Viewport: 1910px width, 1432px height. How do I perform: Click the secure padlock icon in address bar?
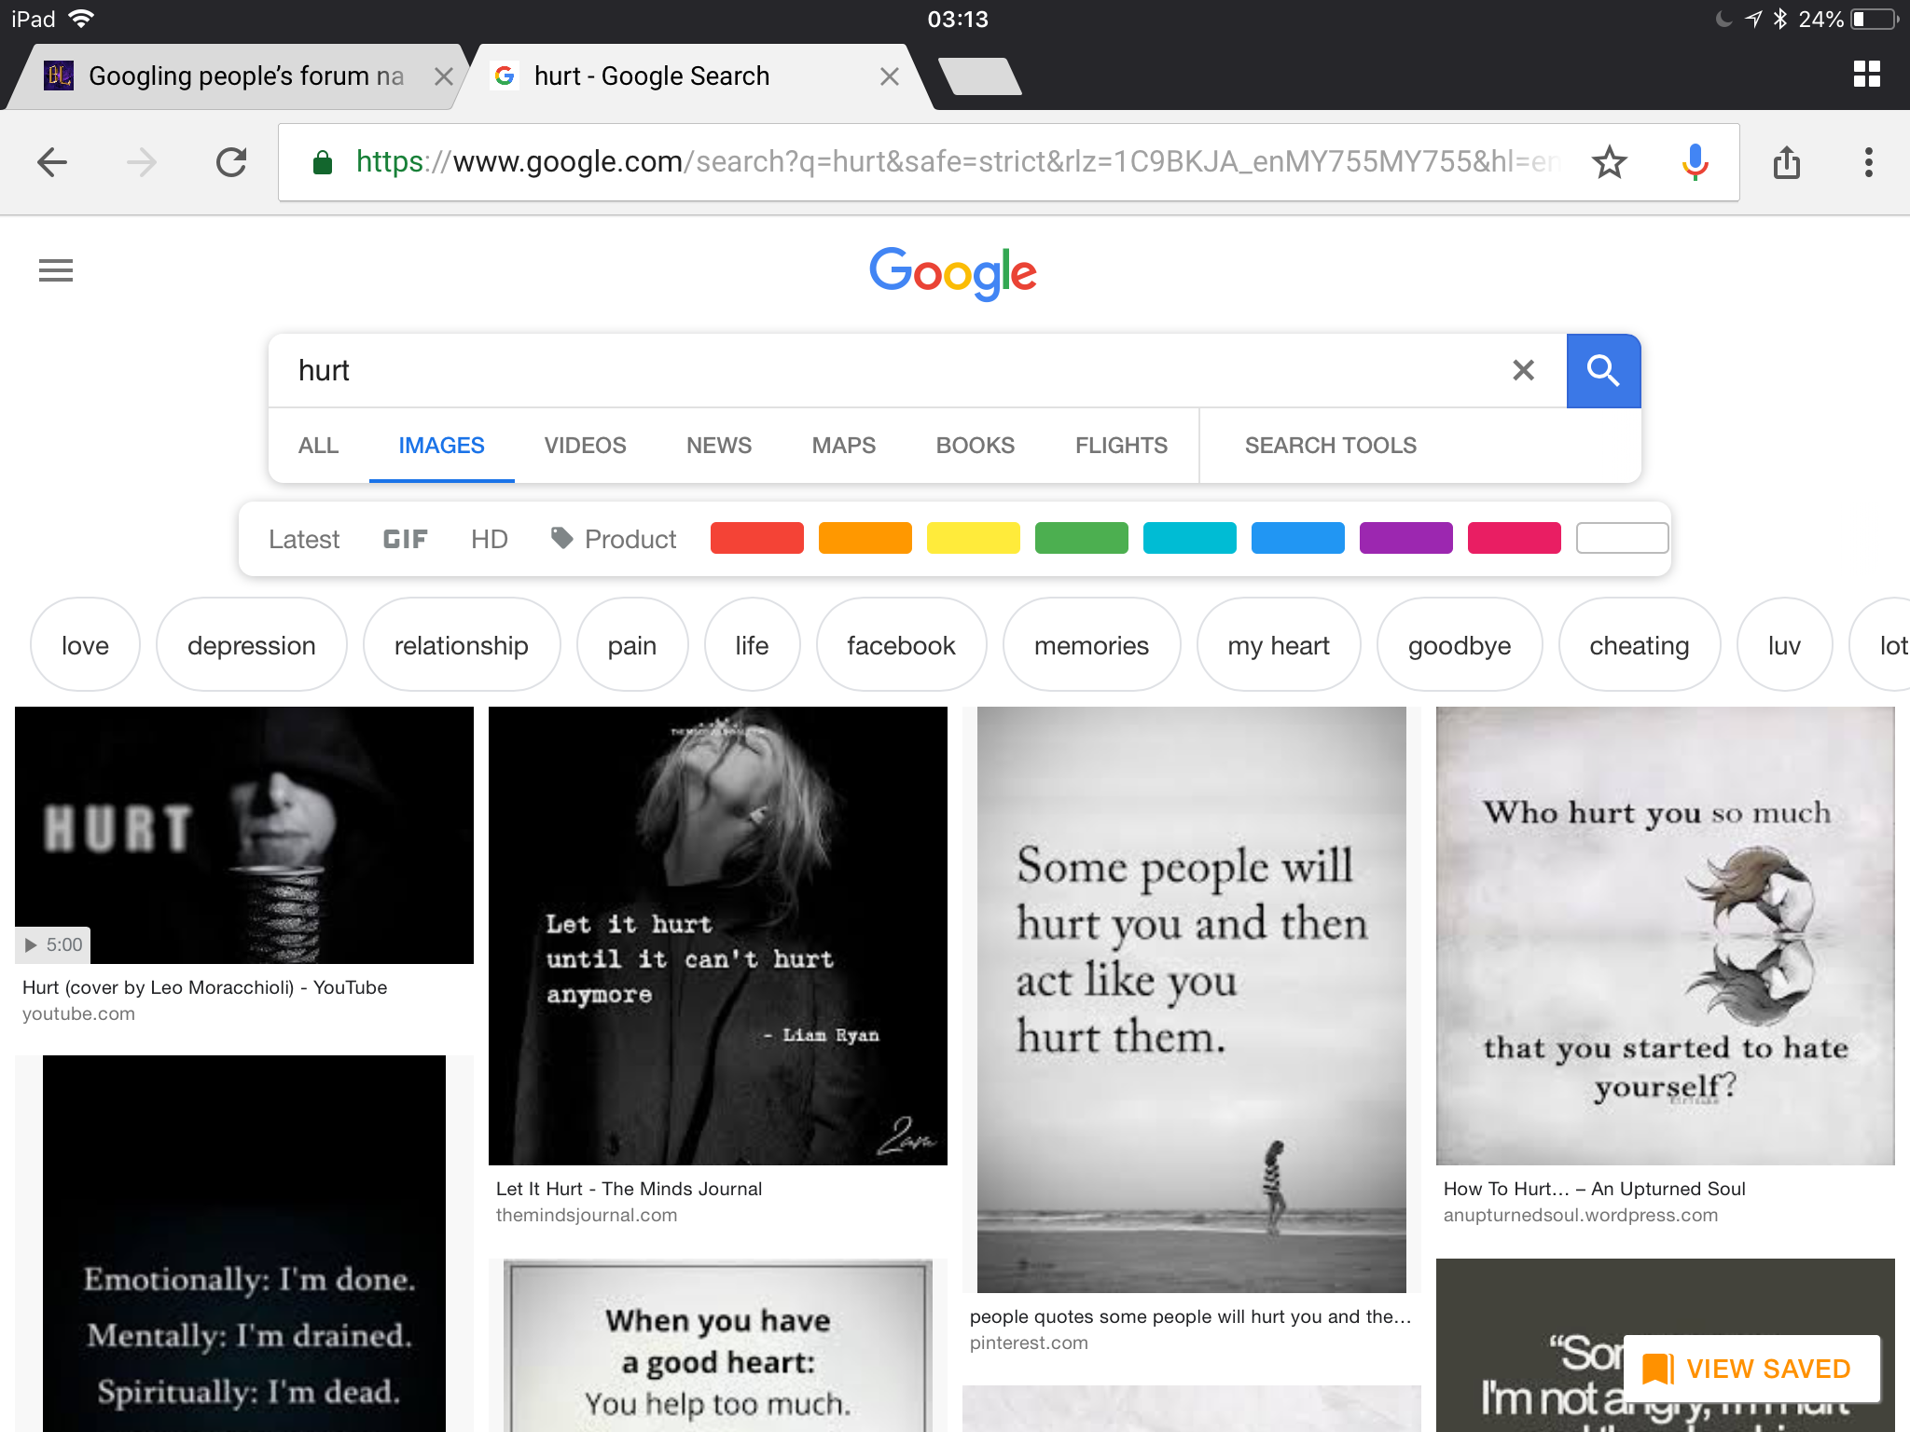[x=323, y=162]
